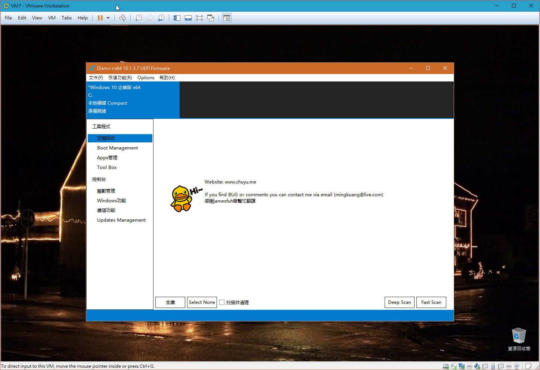Click the CD/DVD drive status icon
The height and width of the screenshot is (370, 540).
[x=454, y=366]
